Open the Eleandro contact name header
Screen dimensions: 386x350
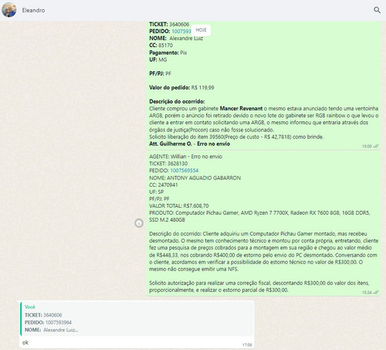pyautogui.click(x=33, y=10)
